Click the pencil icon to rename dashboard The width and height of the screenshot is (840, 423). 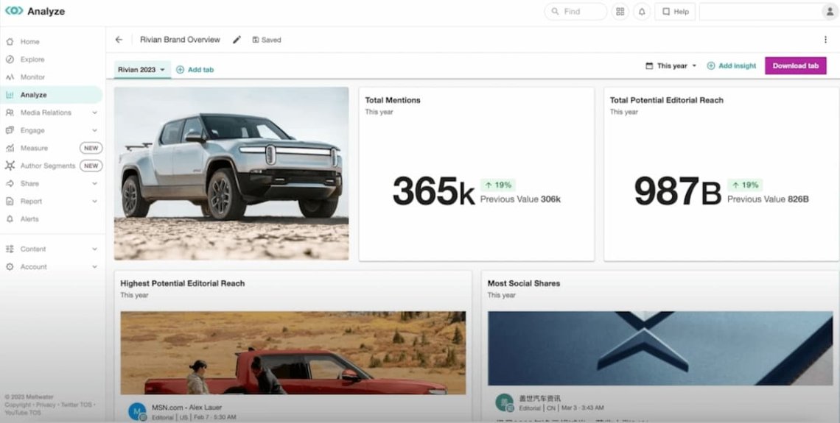point(237,40)
